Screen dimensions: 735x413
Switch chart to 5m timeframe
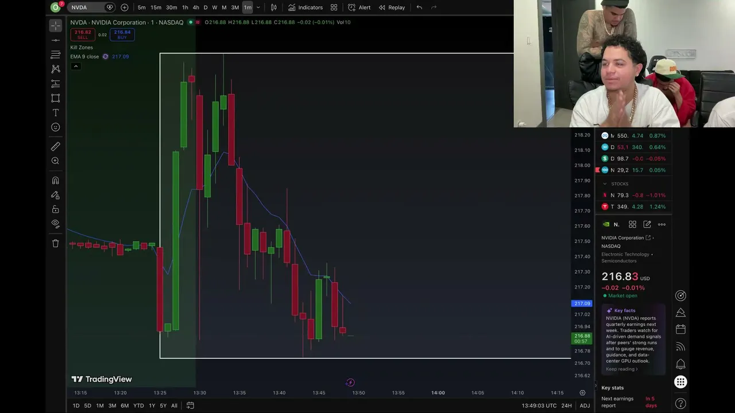pos(141,7)
